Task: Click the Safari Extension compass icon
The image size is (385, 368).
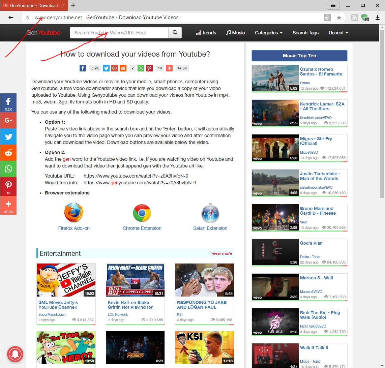Action: point(210,213)
